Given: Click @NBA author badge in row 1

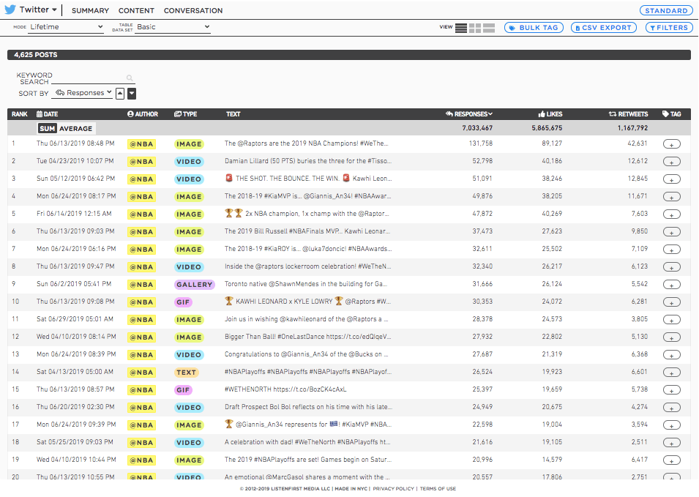Looking at the screenshot, I should coord(141,144).
